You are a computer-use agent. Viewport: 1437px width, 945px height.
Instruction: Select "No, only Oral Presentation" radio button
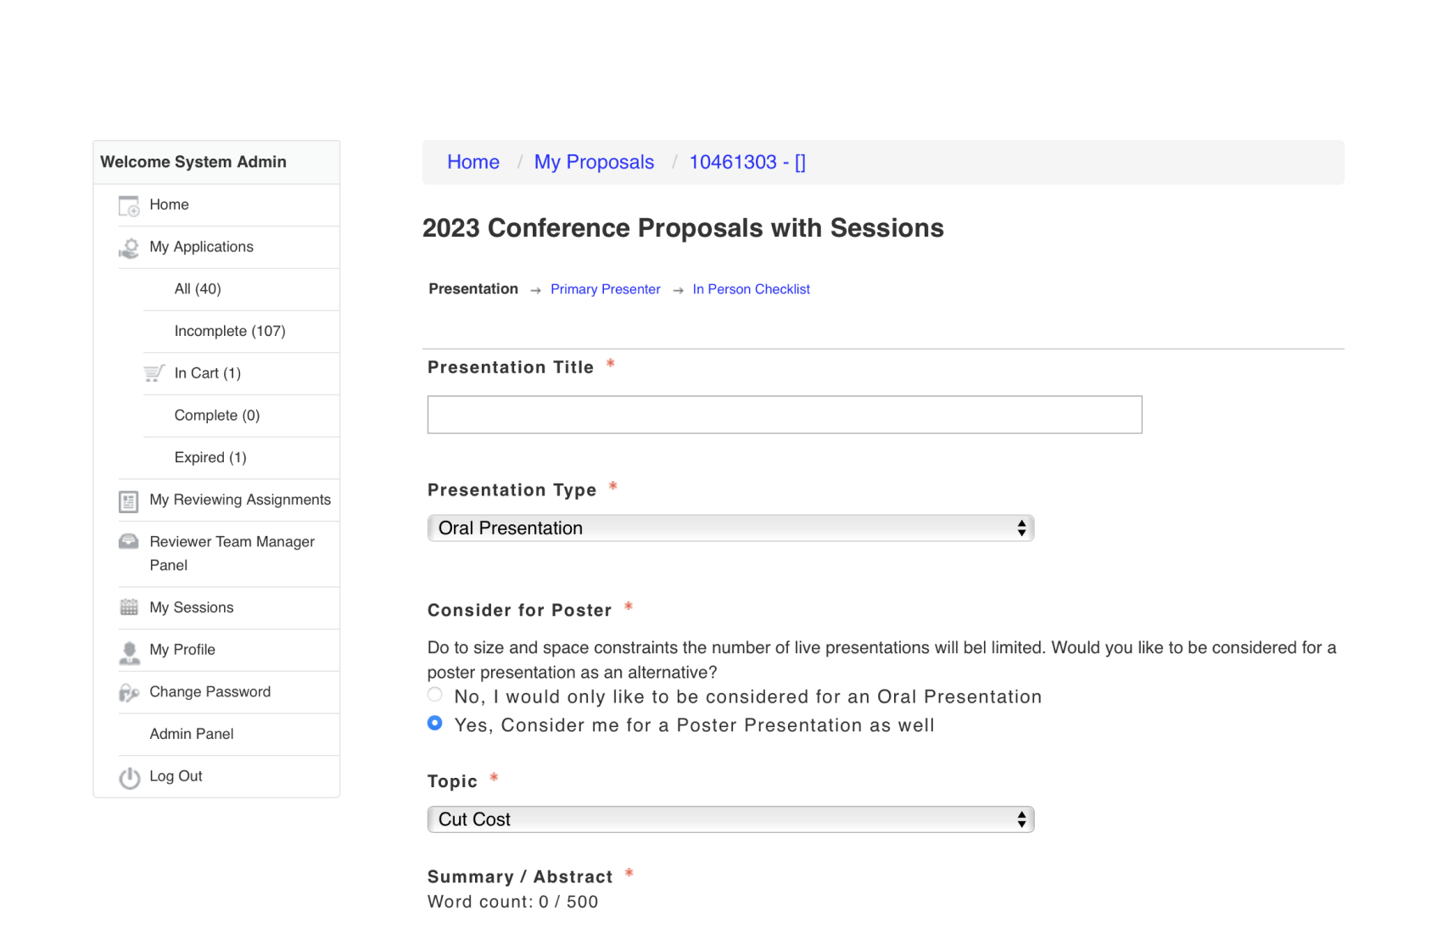coord(435,695)
